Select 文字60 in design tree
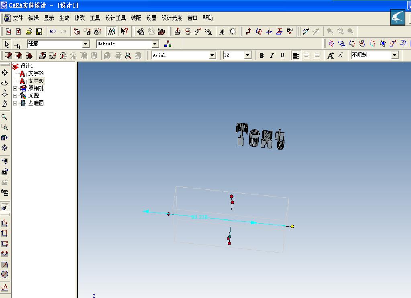Viewport: 411px width, 298px height. click(x=36, y=81)
